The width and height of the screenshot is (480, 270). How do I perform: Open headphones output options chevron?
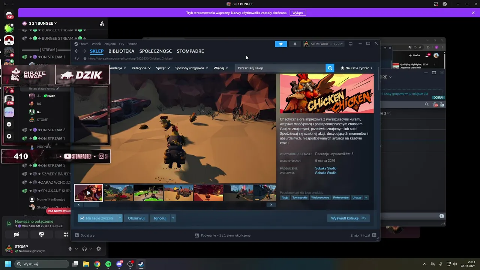click(x=91, y=249)
